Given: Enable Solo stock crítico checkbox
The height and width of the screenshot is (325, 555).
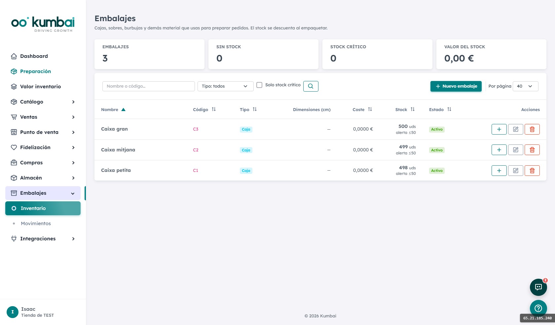Looking at the screenshot, I should (259, 85).
